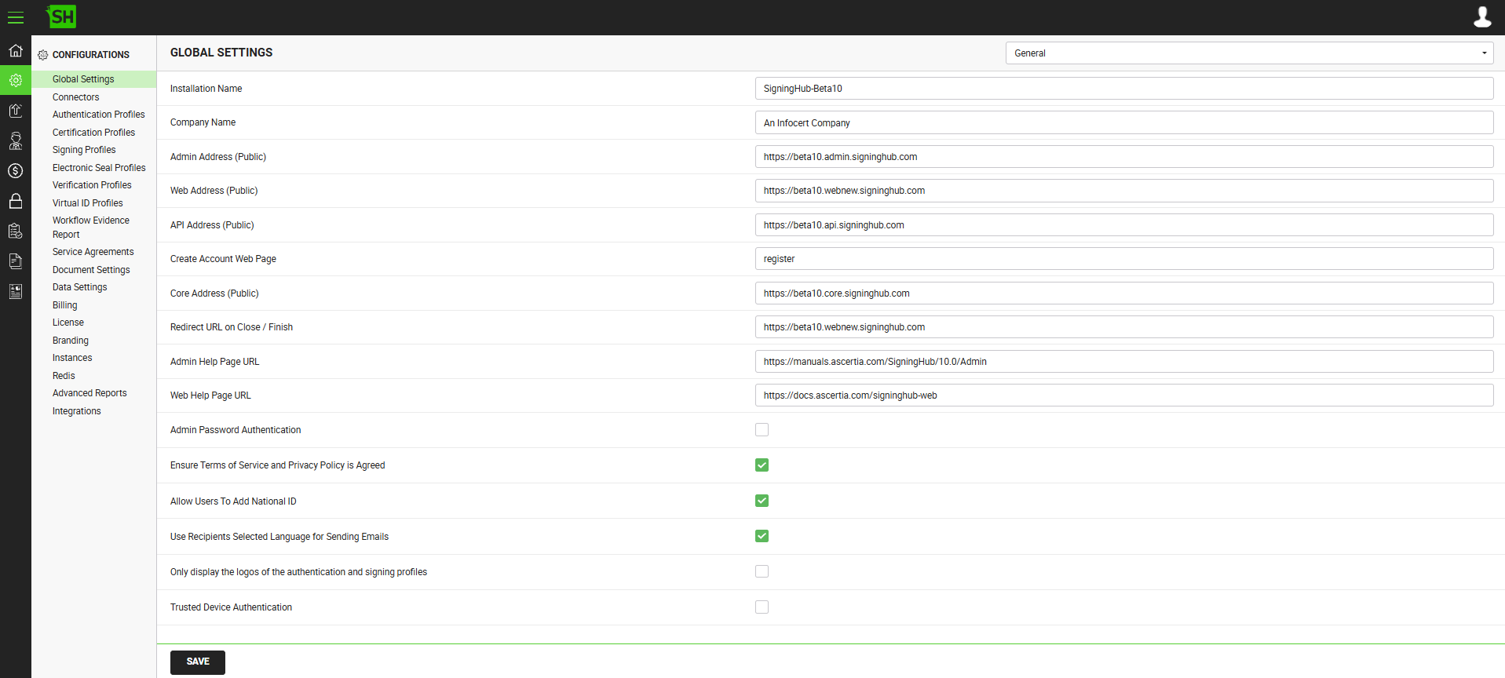Enable Trusted Device Authentication checkbox
The width and height of the screenshot is (1505, 678).
click(762, 607)
